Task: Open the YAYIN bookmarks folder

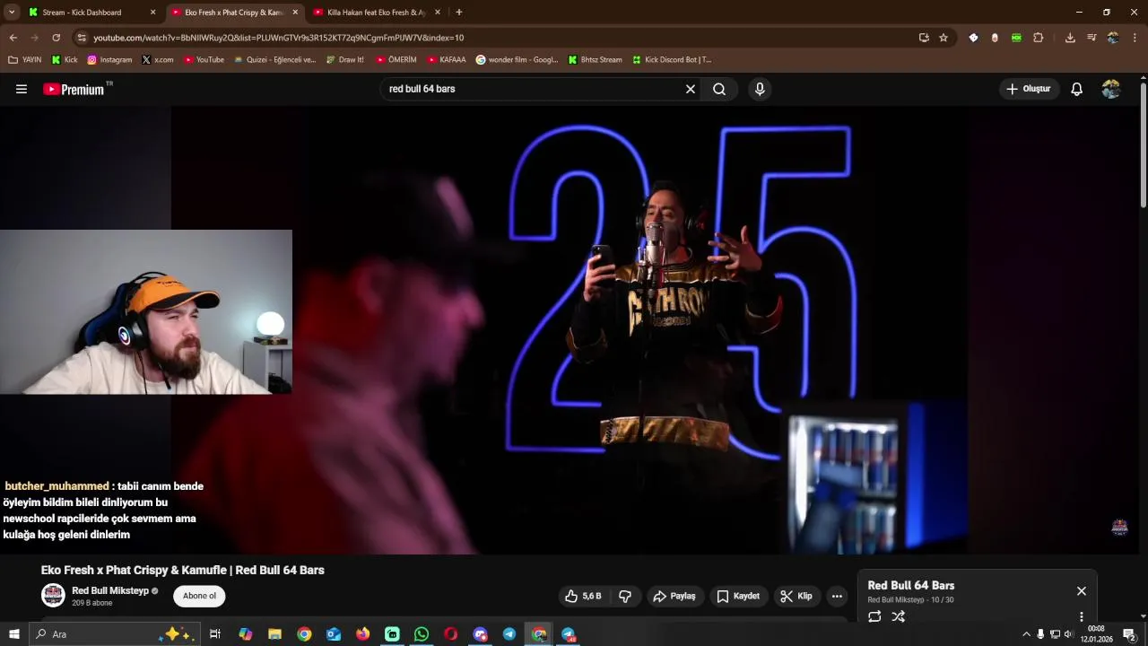Action: (x=25, y=60)
